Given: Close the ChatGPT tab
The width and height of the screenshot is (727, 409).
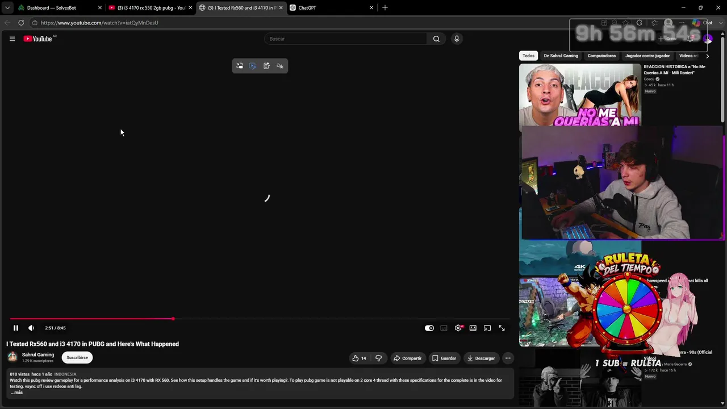Looking at the screenshot, I should 371,8.
